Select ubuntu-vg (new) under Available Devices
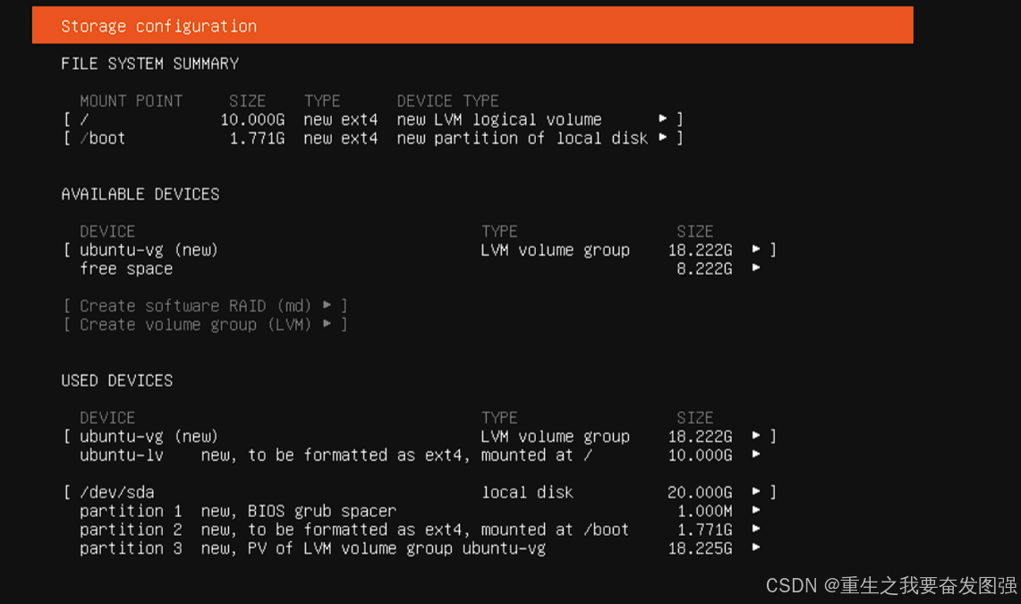This screenshot has width=1021, height=604. (420, 250)
